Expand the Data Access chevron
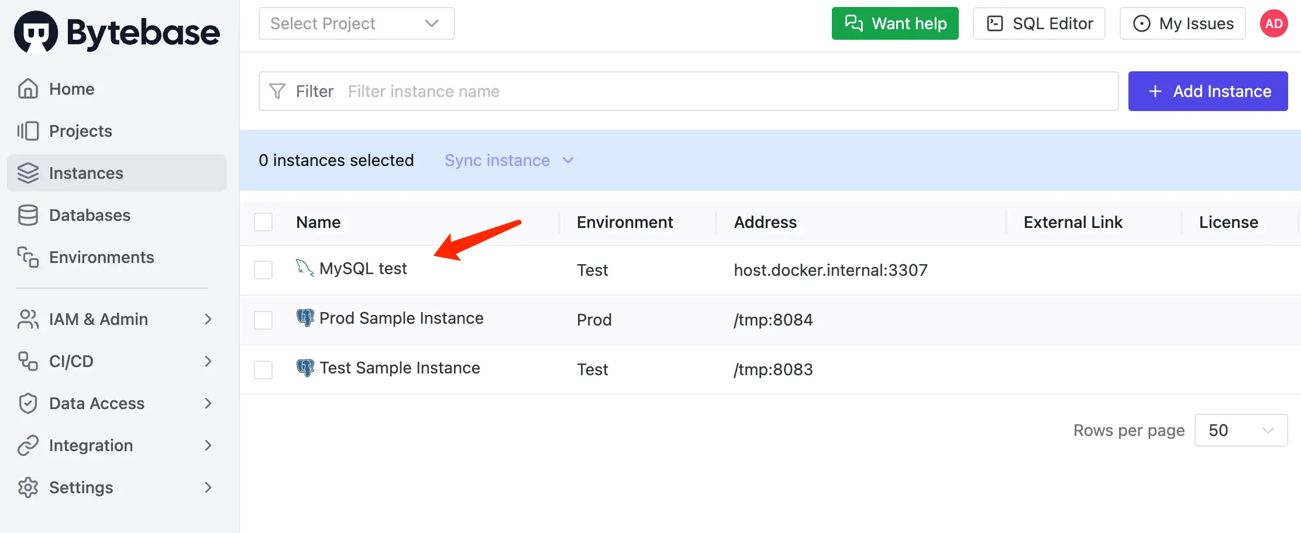 coord(208,403)
